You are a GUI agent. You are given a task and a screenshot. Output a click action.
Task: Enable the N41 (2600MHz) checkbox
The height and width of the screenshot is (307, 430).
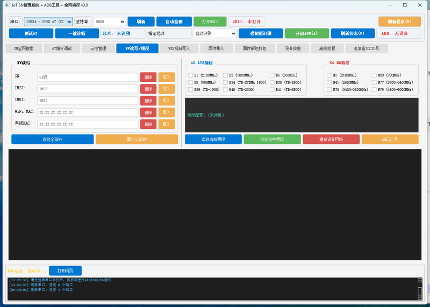(x=329, y=82)
